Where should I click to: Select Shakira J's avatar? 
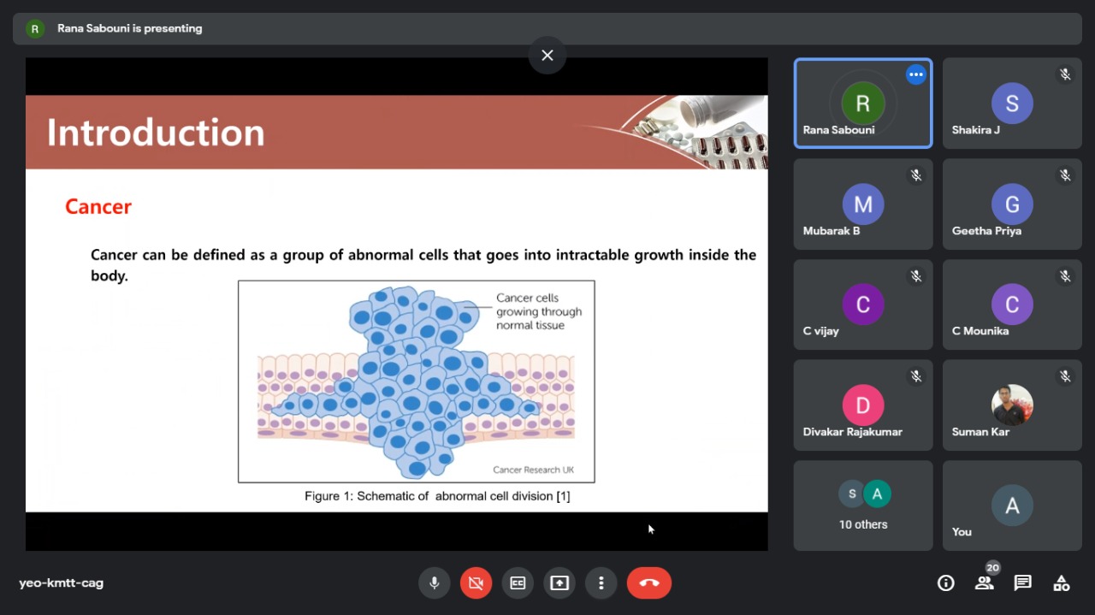(x=1012, y=103)
